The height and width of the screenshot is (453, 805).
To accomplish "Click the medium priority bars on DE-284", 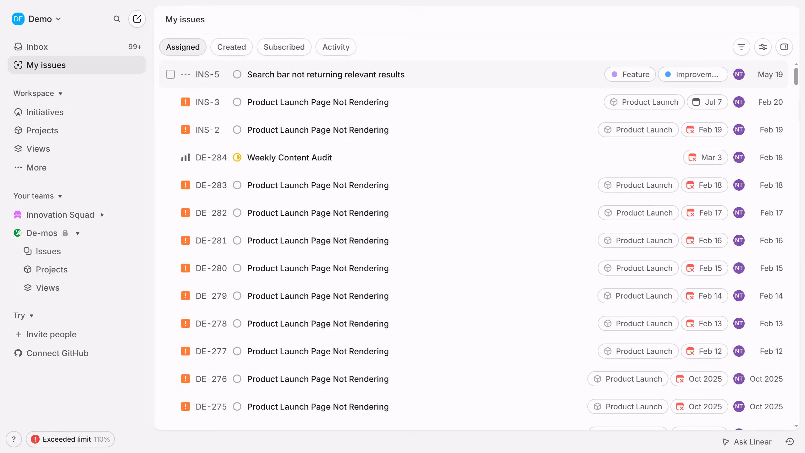I will click(x=186, y=157).
